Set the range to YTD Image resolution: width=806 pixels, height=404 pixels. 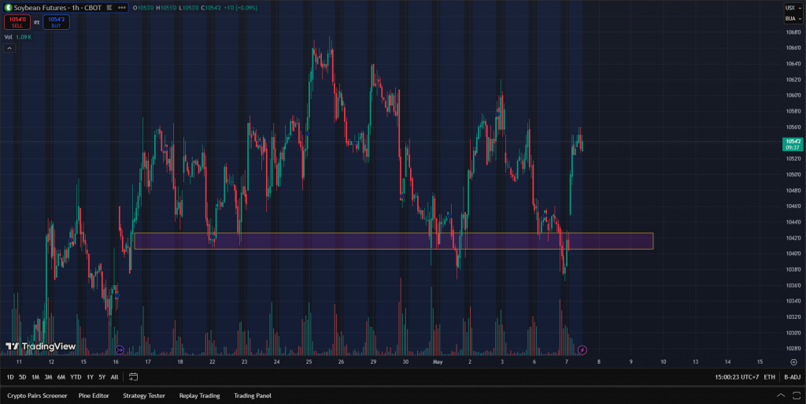76,377
